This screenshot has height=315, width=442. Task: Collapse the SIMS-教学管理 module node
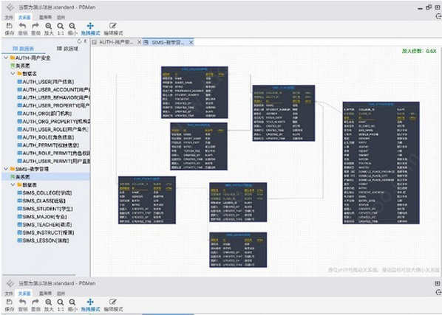(6, 169)
